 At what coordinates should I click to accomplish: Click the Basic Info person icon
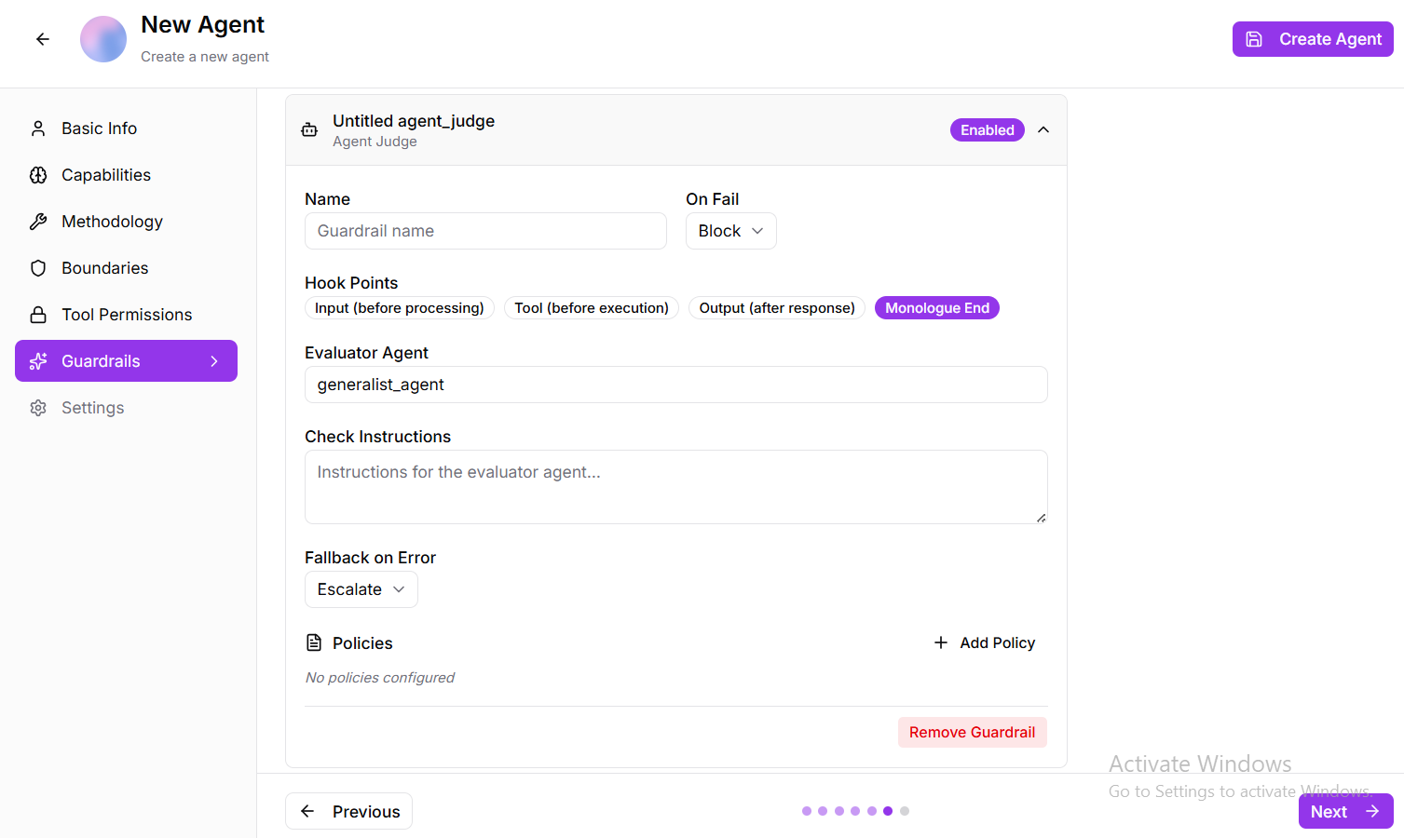[38, 128]
